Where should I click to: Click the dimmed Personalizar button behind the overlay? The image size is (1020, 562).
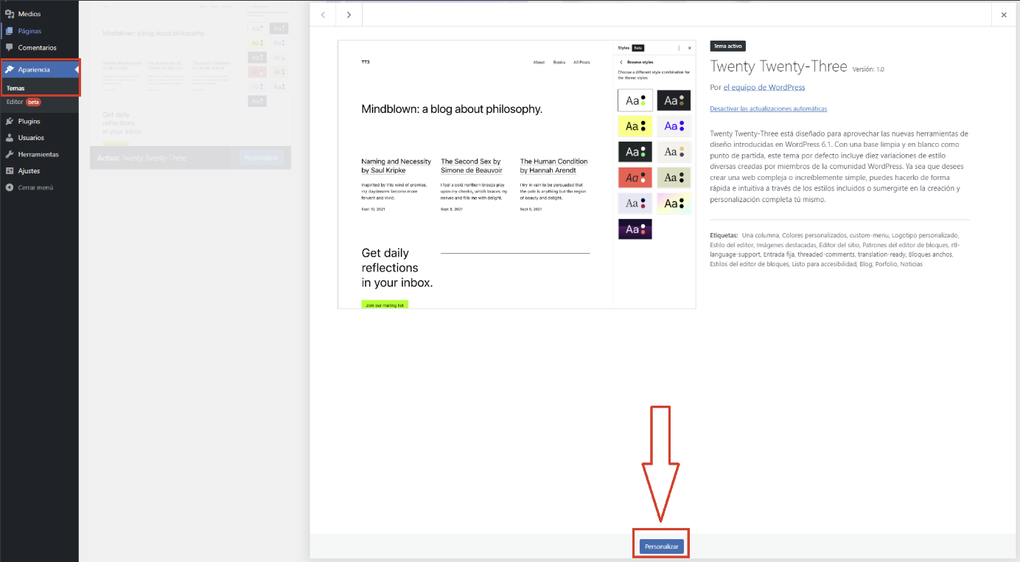pos(262,158)
